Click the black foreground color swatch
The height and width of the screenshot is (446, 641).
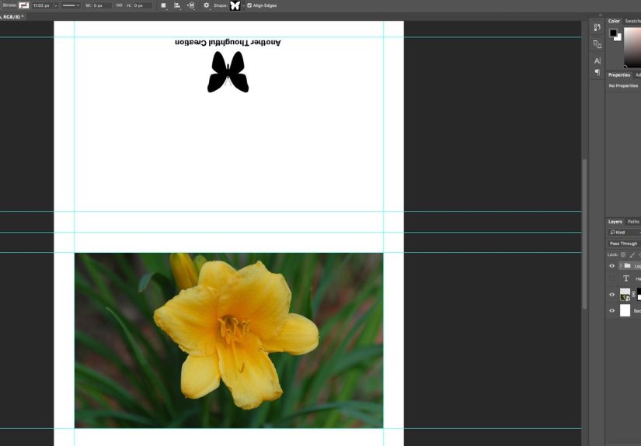(613, 33)
